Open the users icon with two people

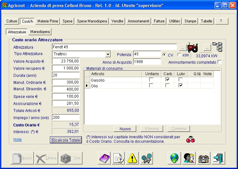coord(189,158)
